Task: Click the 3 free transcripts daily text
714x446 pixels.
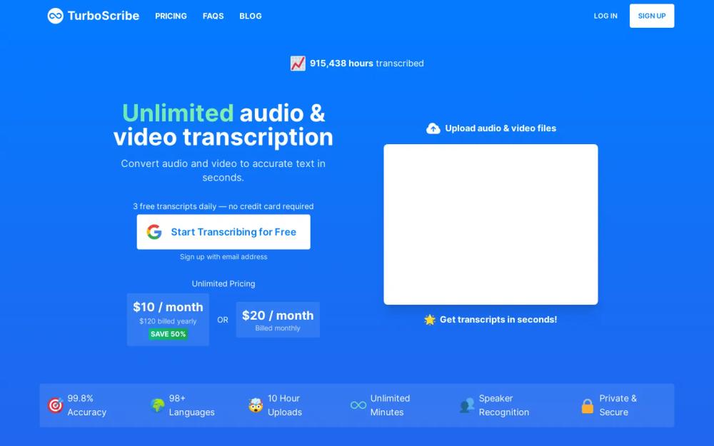Action: click(223, 206)
